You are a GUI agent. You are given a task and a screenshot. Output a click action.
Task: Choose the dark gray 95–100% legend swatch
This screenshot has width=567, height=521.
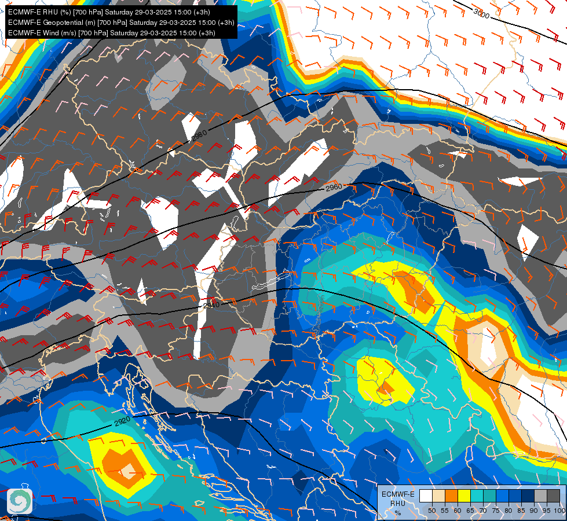point(553,496)
